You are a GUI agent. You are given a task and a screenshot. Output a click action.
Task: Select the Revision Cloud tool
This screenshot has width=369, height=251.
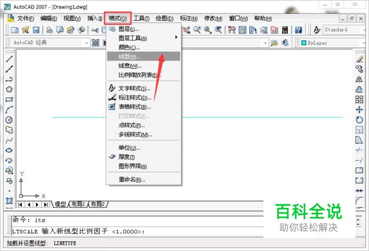tap(9, 130)
